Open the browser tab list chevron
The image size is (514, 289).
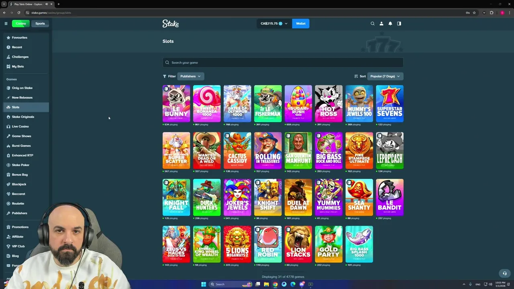point(4,4)
